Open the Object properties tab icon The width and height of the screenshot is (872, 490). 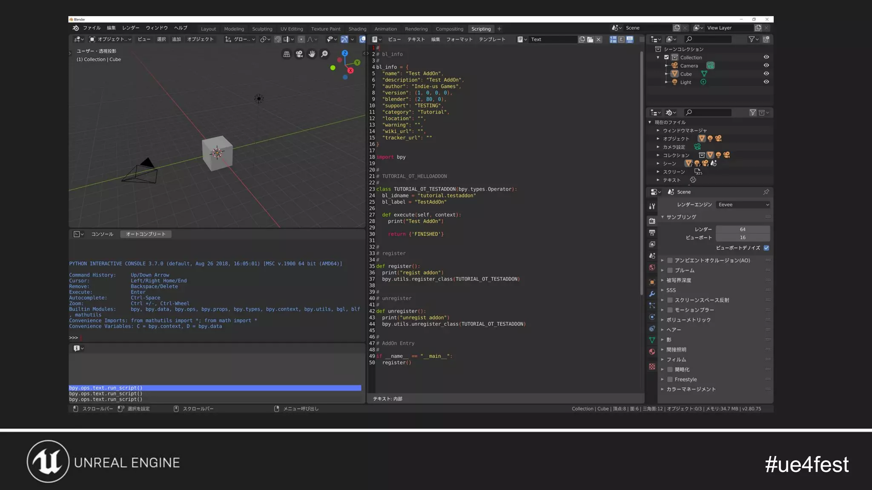(652, 282)
